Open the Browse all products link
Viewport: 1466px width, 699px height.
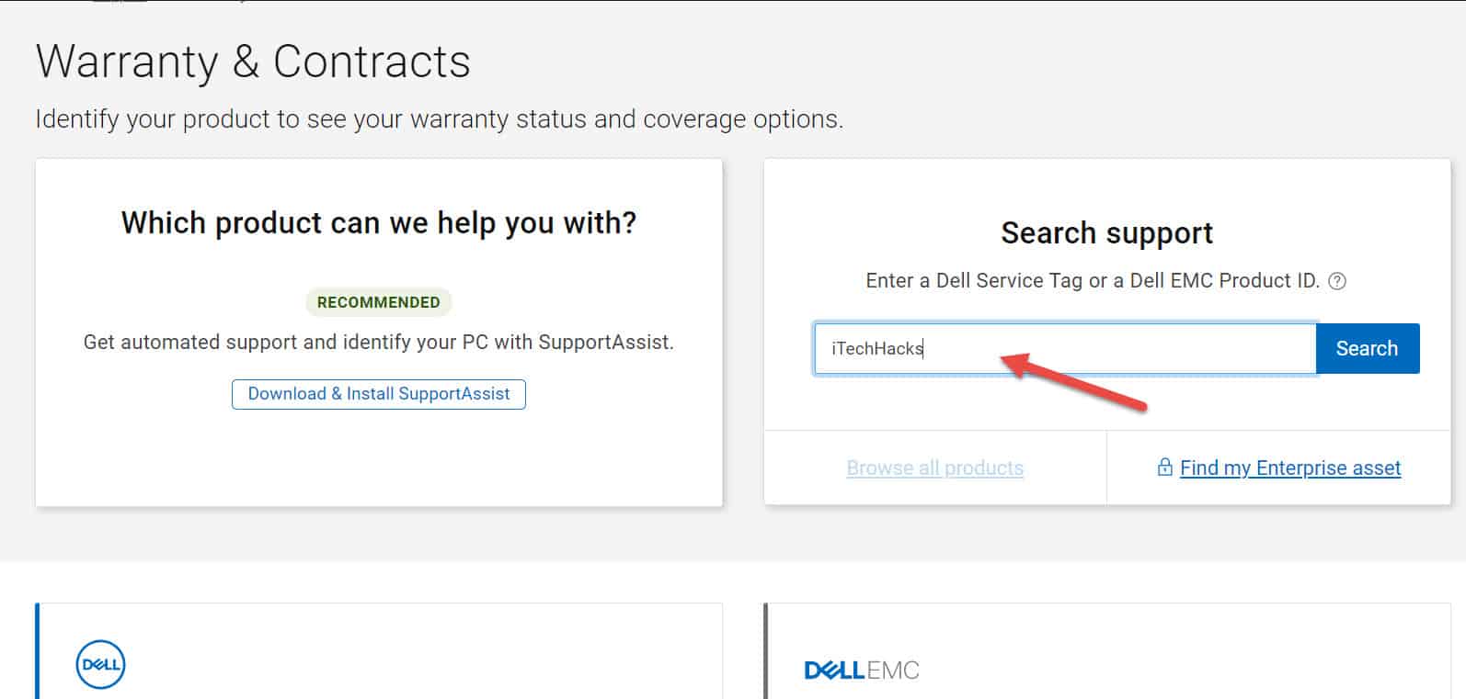pyautogui.click(x=934, y=468)
